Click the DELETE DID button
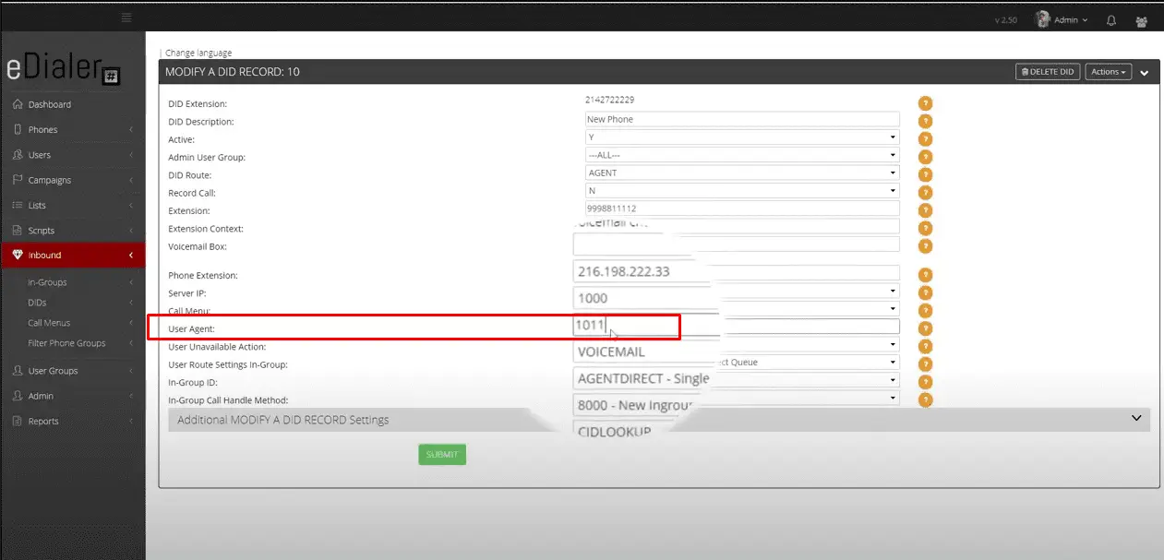 point(1048,72)
